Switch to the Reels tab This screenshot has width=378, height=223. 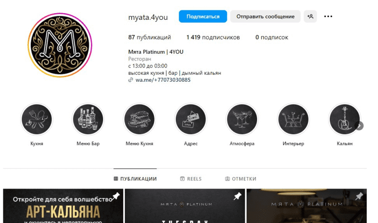click(191, 179)
